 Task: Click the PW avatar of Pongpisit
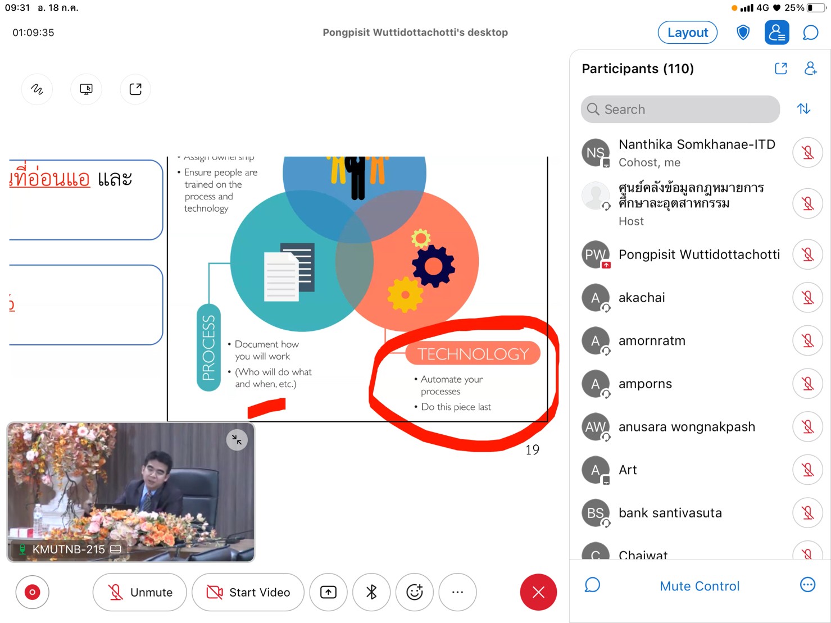(x=596, y=254)
